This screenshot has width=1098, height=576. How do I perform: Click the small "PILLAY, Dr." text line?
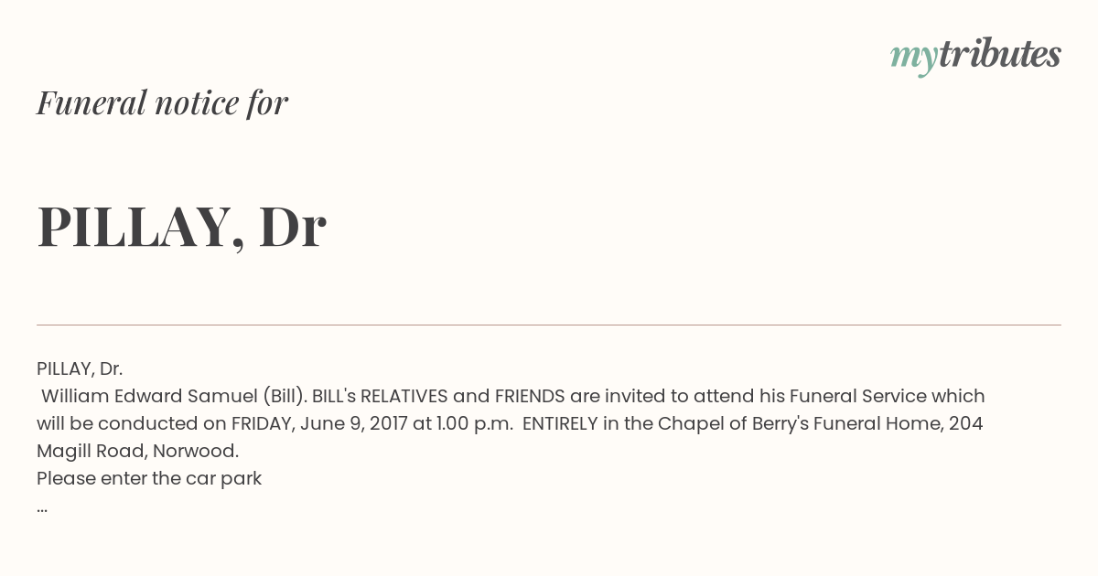click(80, 368)
